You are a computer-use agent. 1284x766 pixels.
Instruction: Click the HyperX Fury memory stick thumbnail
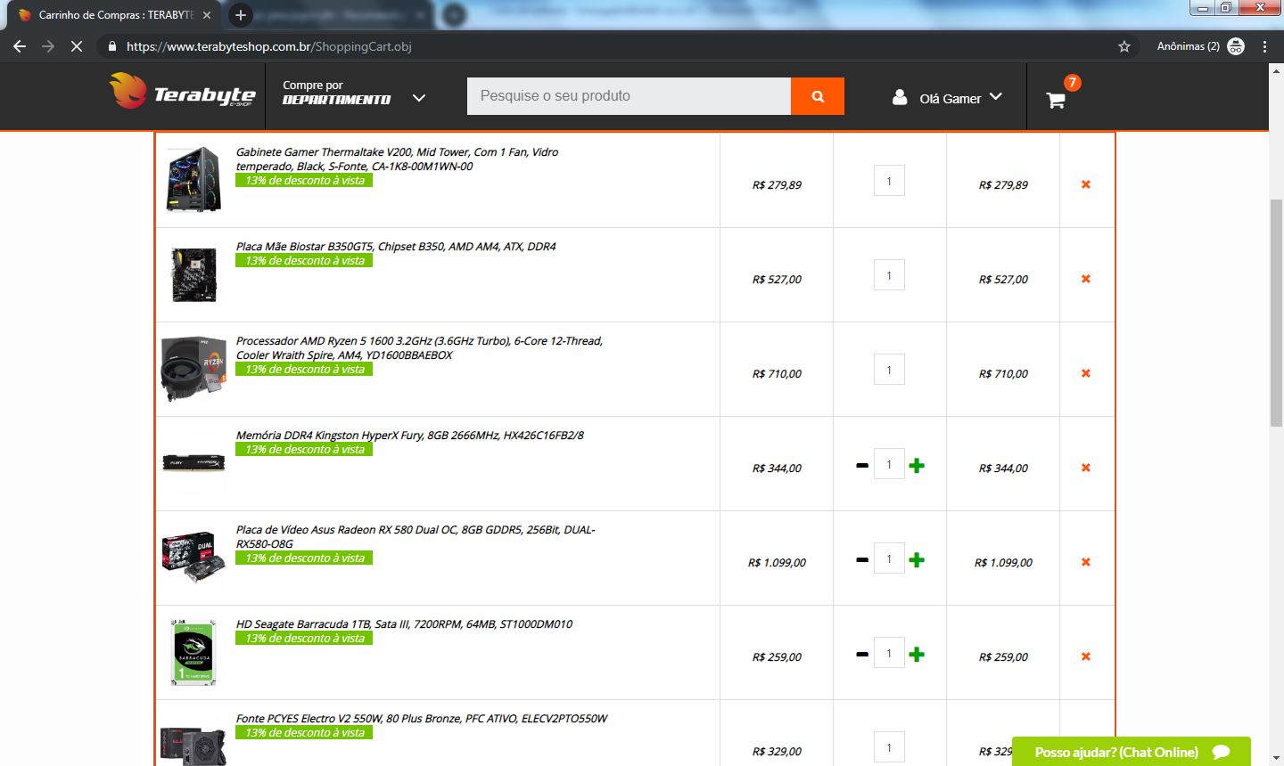(x=193, y=463)
